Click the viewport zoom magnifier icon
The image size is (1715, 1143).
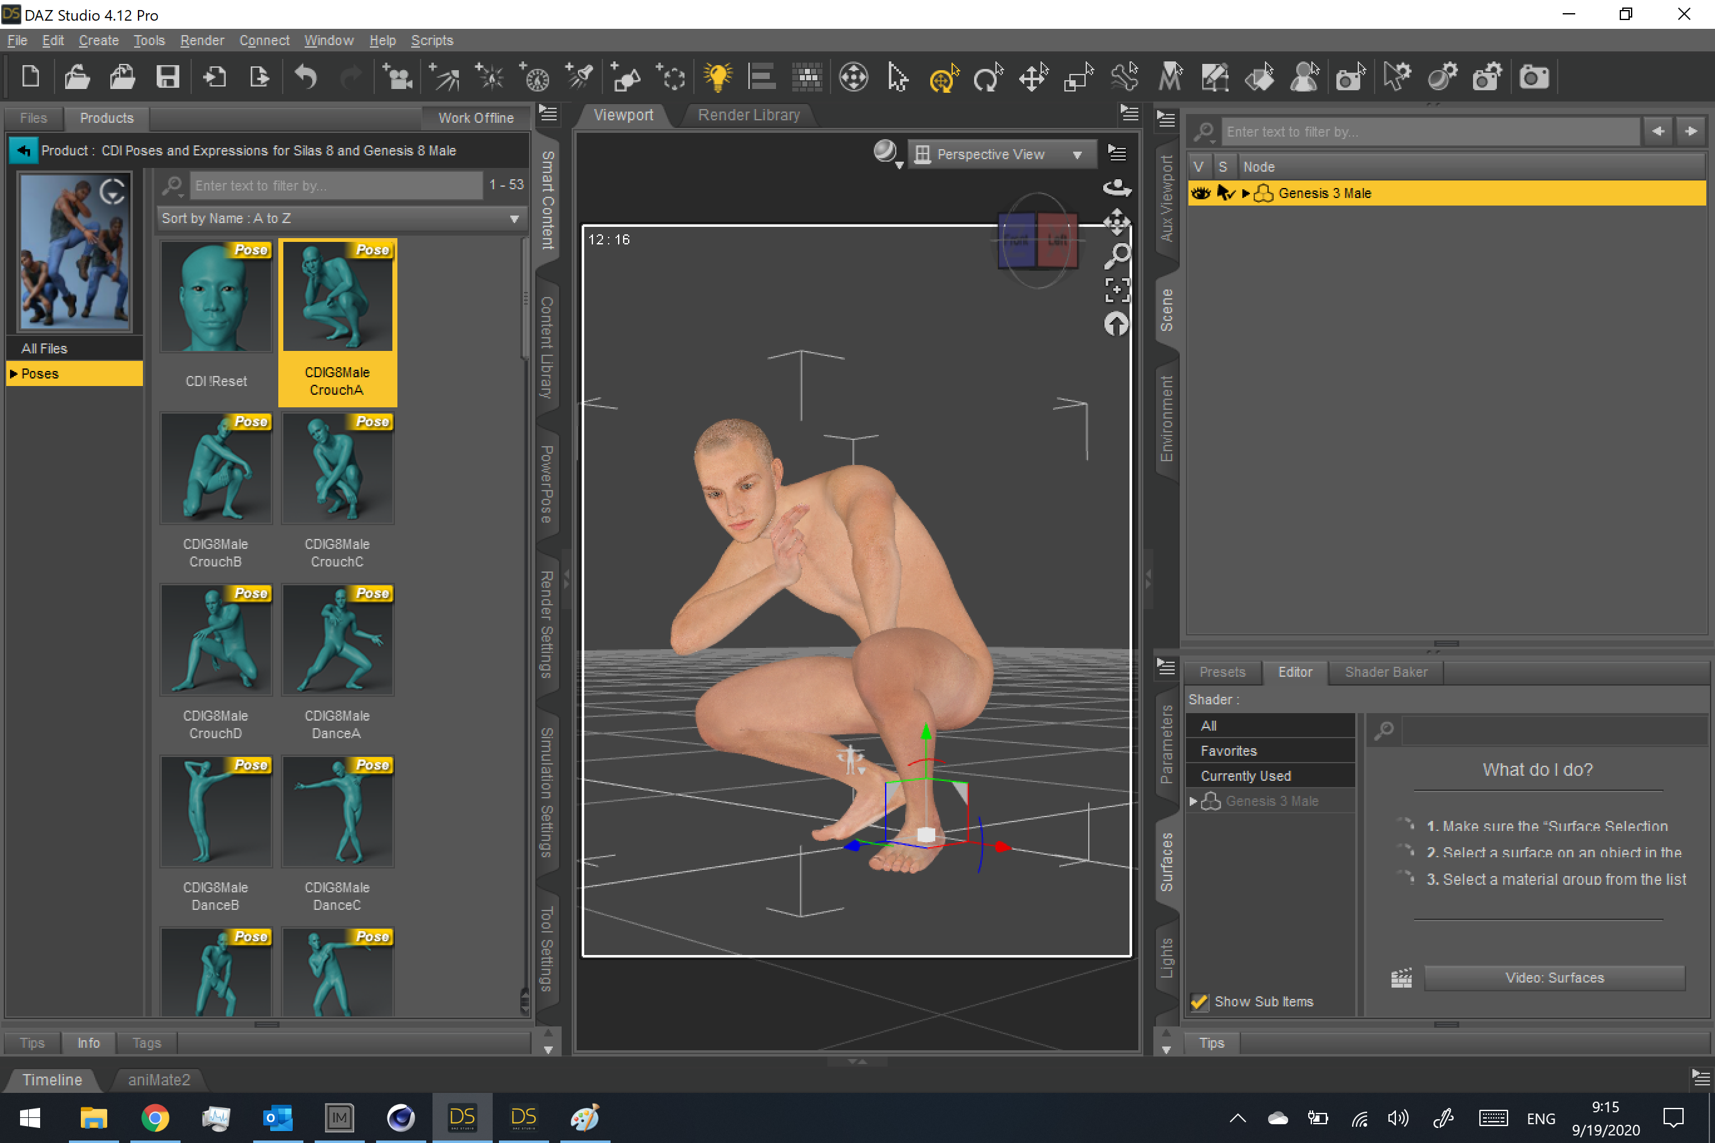[1116, 256]
